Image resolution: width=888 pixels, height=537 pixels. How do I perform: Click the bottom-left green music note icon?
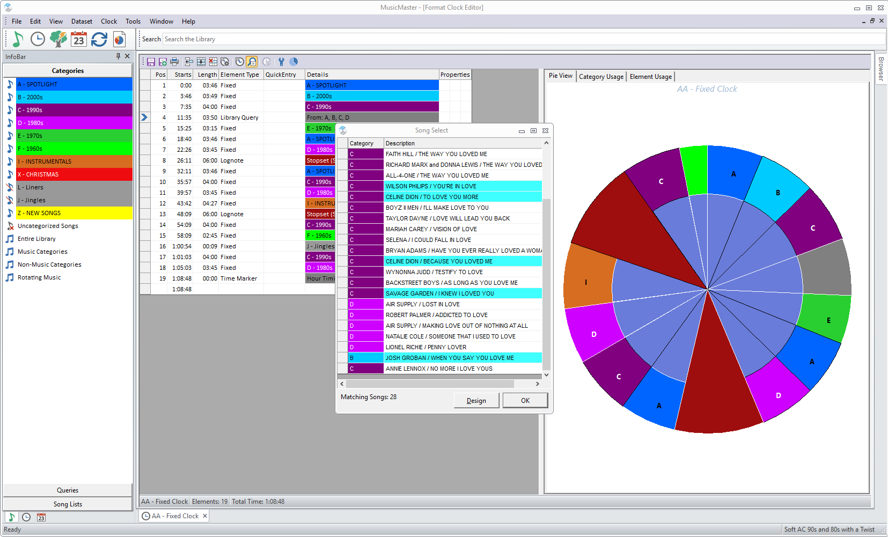pyautogui.click(x=11, y=517)
